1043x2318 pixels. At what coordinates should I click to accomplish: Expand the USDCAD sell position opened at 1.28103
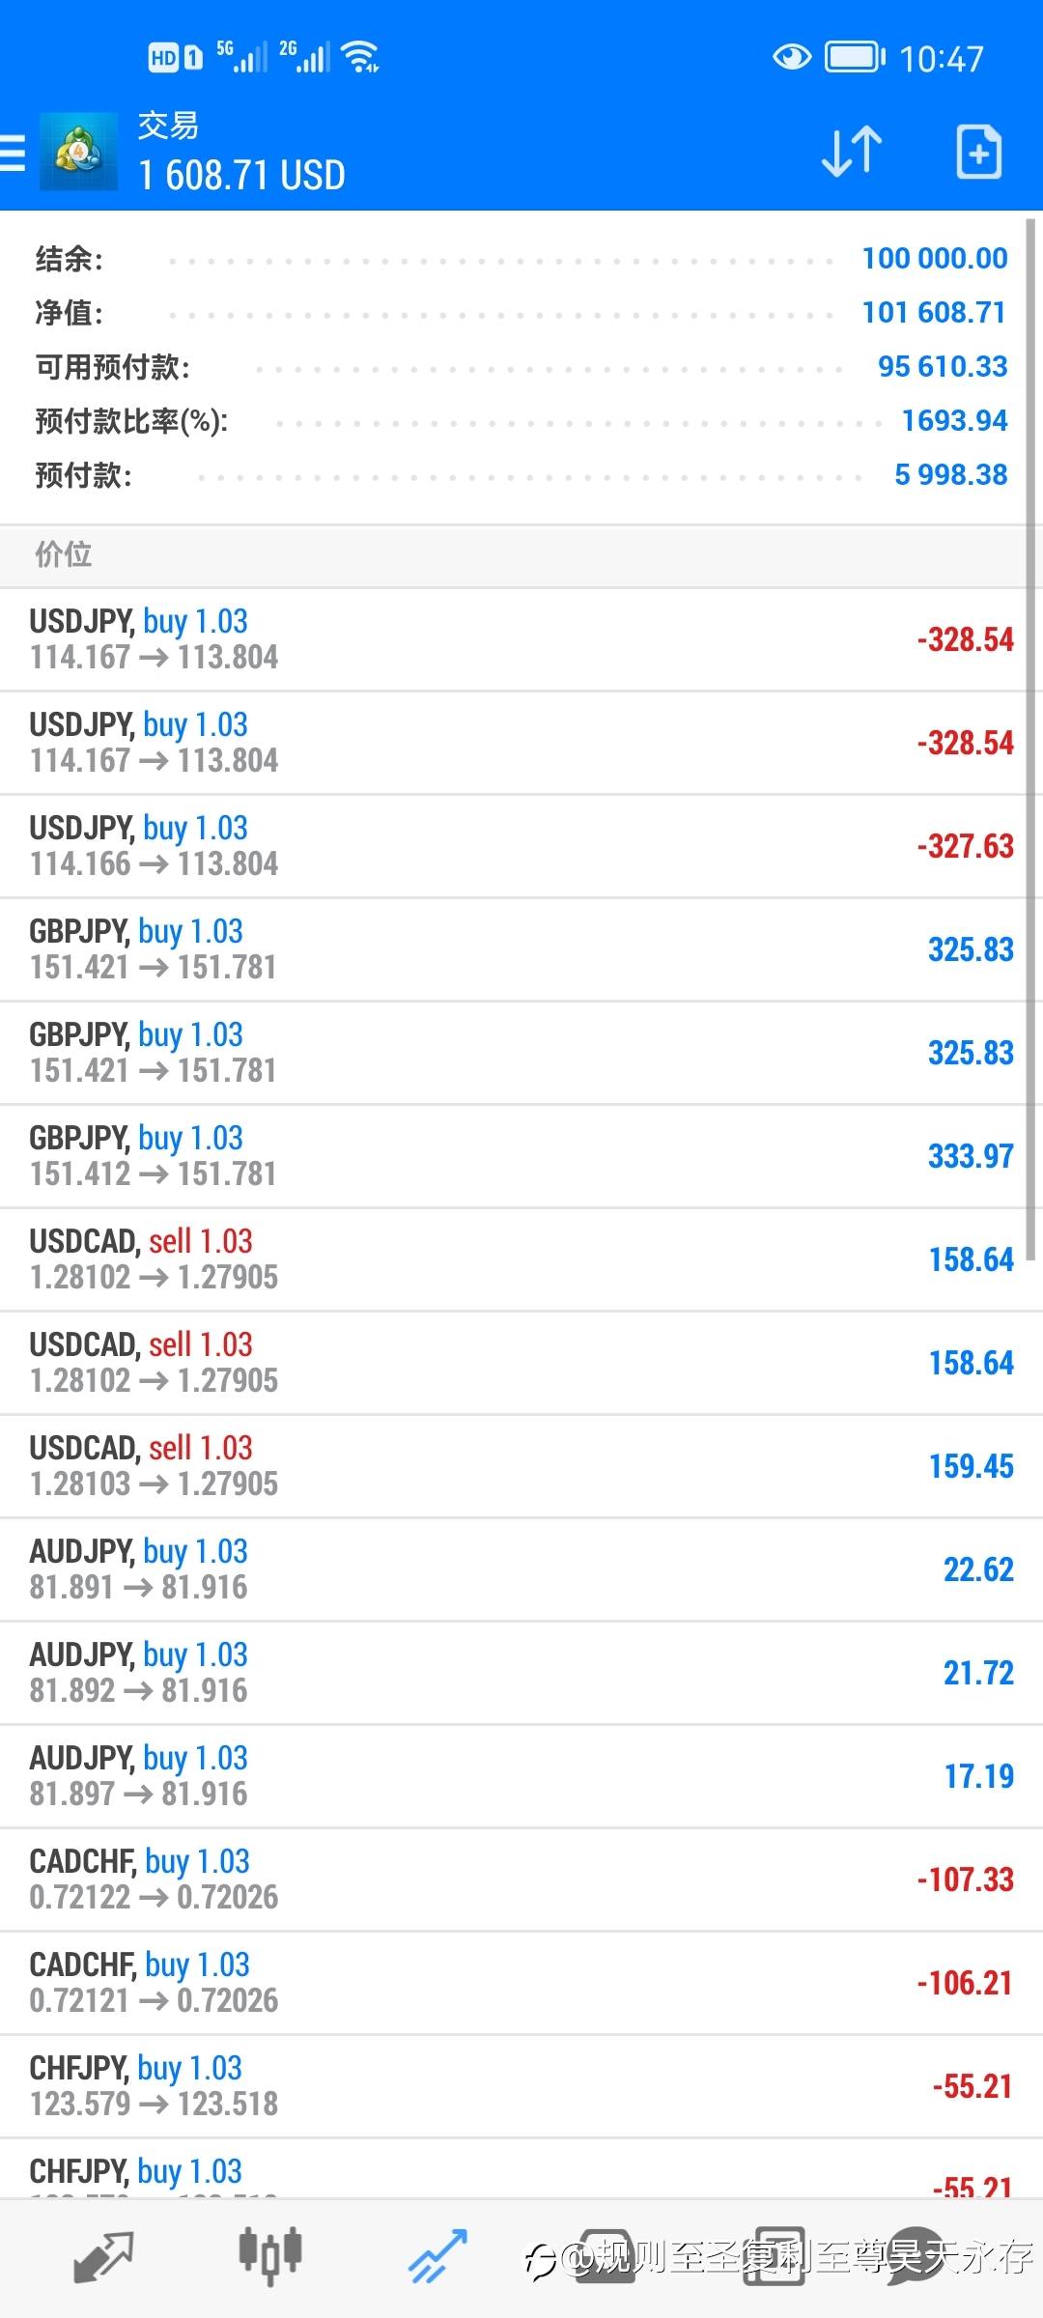[521, 1466]
